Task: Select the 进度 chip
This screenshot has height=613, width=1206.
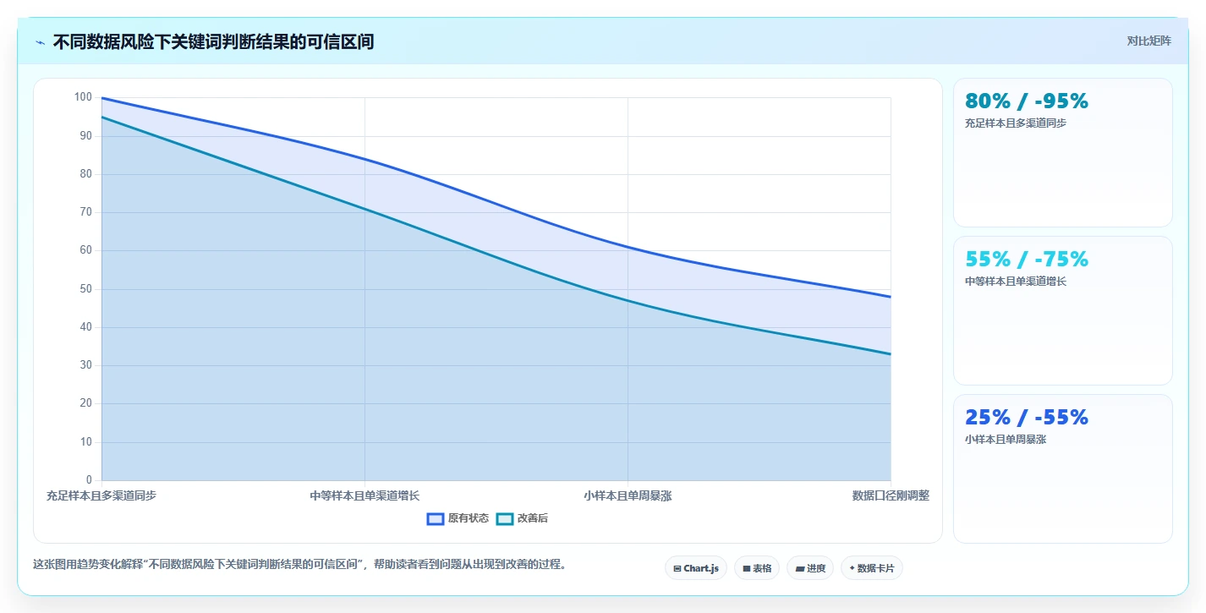Action: [x=810, y=568]
